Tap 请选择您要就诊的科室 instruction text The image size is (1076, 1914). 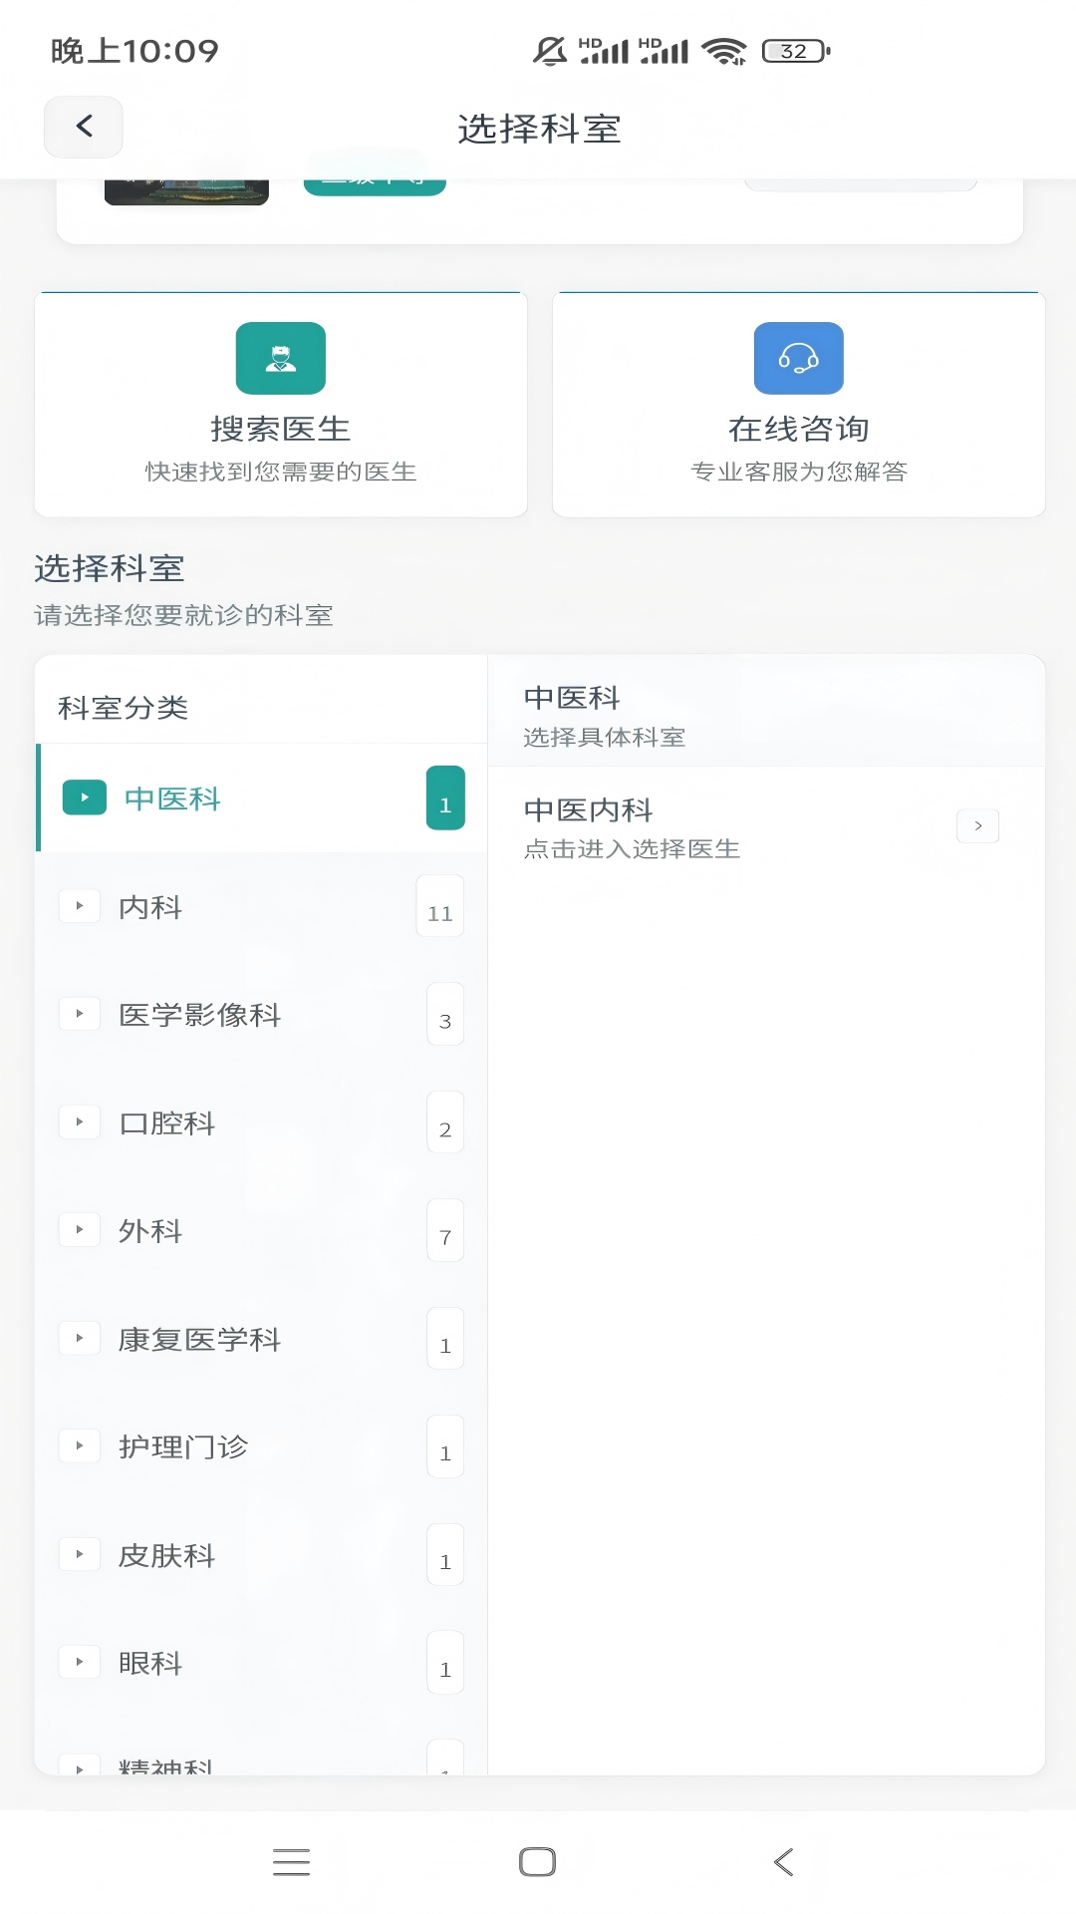pyautogui.click(x=183, y=615)
